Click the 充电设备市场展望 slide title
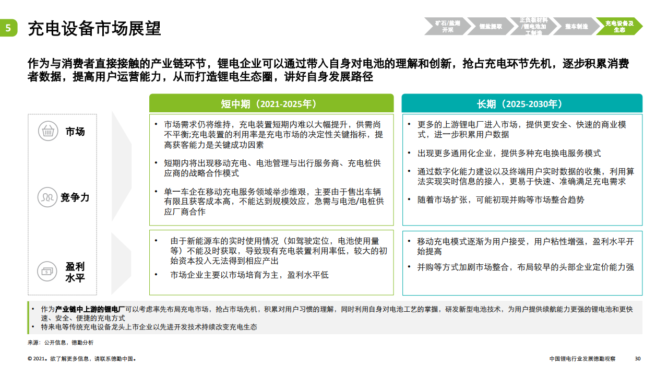Screen dimensions: 668x376 pos(94,28)
